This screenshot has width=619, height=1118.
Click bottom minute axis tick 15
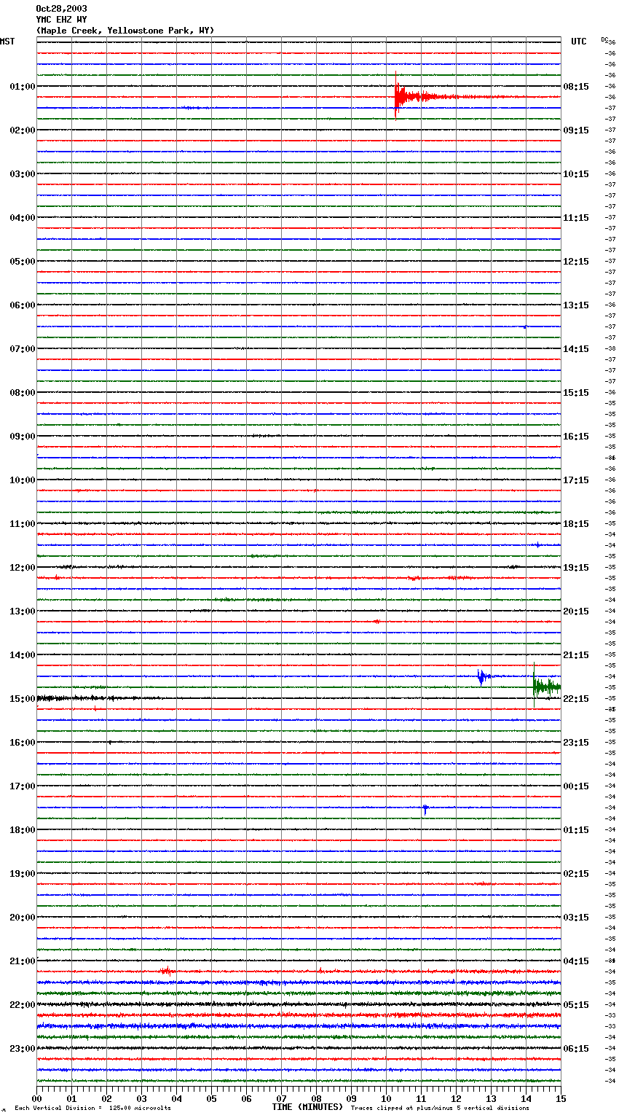tap(561, 1098)
